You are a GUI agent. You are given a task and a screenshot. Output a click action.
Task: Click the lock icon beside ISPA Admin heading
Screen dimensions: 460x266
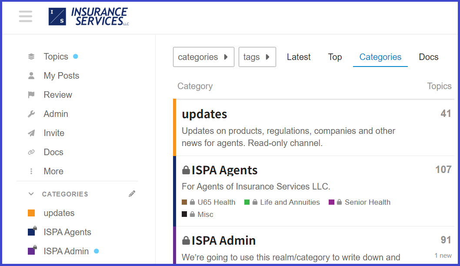tap(186, 240)
